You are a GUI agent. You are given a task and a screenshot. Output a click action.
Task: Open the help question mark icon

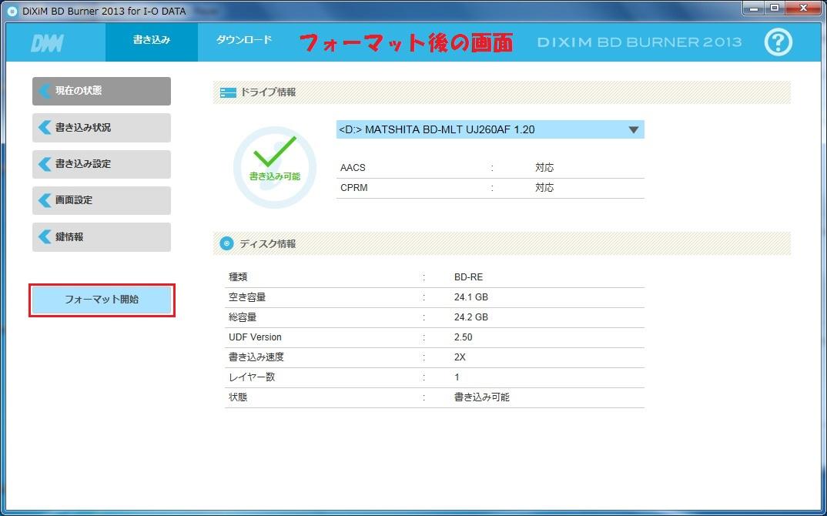778,42
